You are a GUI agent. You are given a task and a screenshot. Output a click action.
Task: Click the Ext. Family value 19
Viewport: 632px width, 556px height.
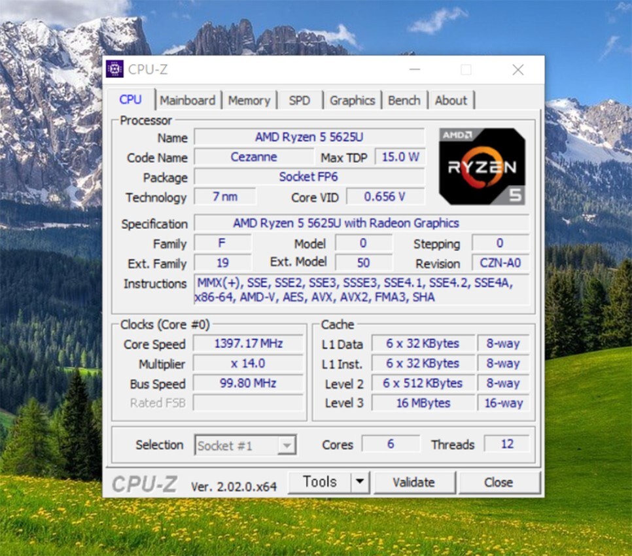222,263
